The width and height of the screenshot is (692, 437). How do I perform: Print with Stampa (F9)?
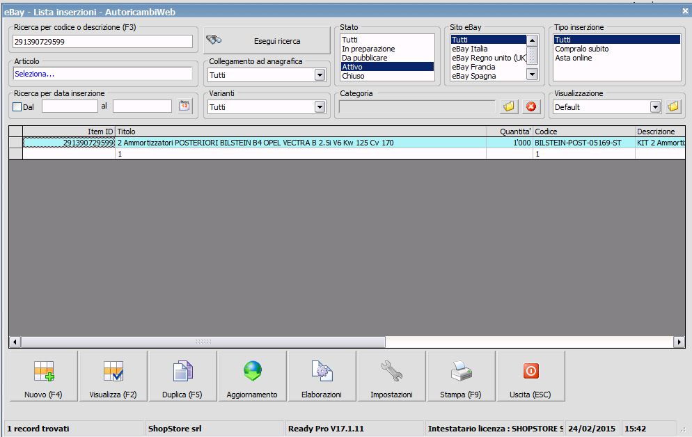coord(461,376)
